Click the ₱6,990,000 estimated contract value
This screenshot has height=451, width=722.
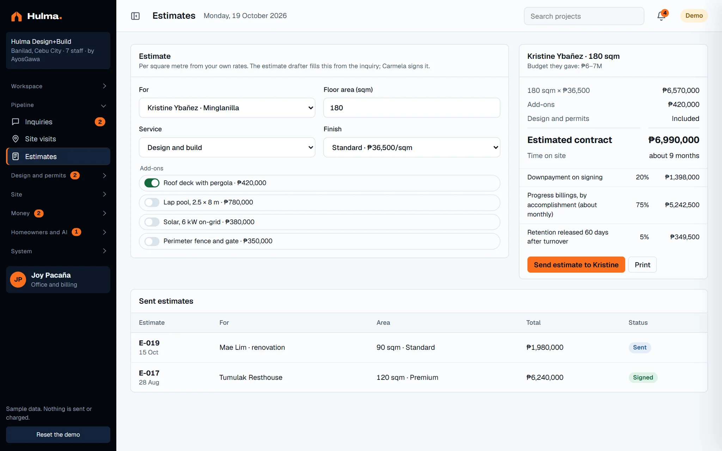673,140
